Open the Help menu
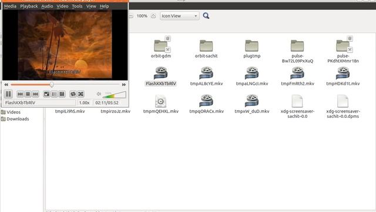This screenshot has height=212, width=376. pos(105,6)
